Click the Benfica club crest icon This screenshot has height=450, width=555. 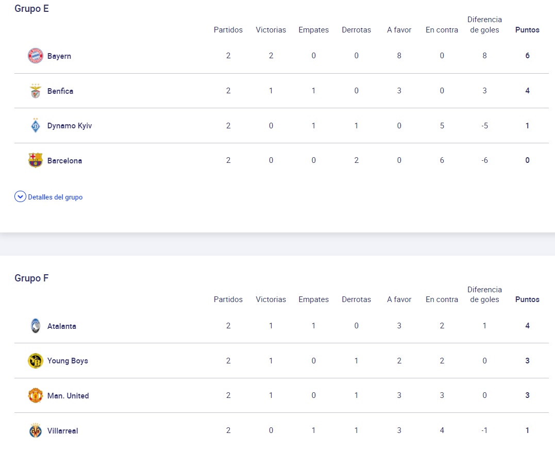pyautogui.click(x=35, y=91)
